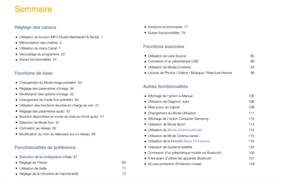
Task: Click the Autres fonctionnalités heading on right
Action: coord(165,86)
